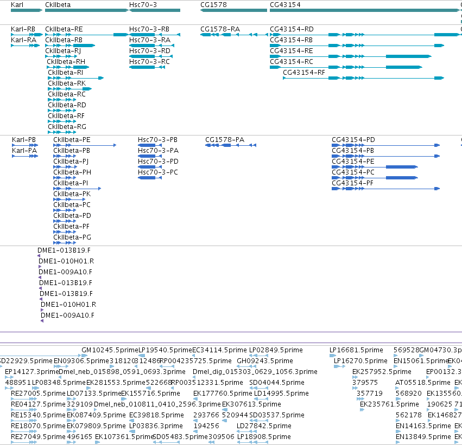
Task: Select the Karl gene label
Action: click(x=17, y=5)
